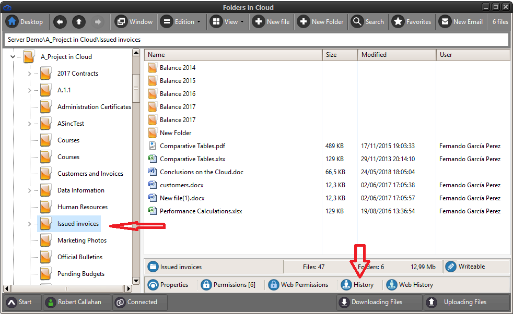This screenshot has width=513, height=314.
Task: Click Performance Calculations.xlsx Excel icon
Action: (153, 211)
